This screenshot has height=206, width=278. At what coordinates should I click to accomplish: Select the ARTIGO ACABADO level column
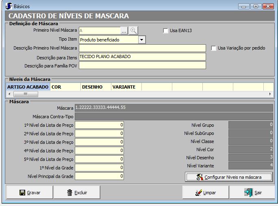(x=28, y=87)
